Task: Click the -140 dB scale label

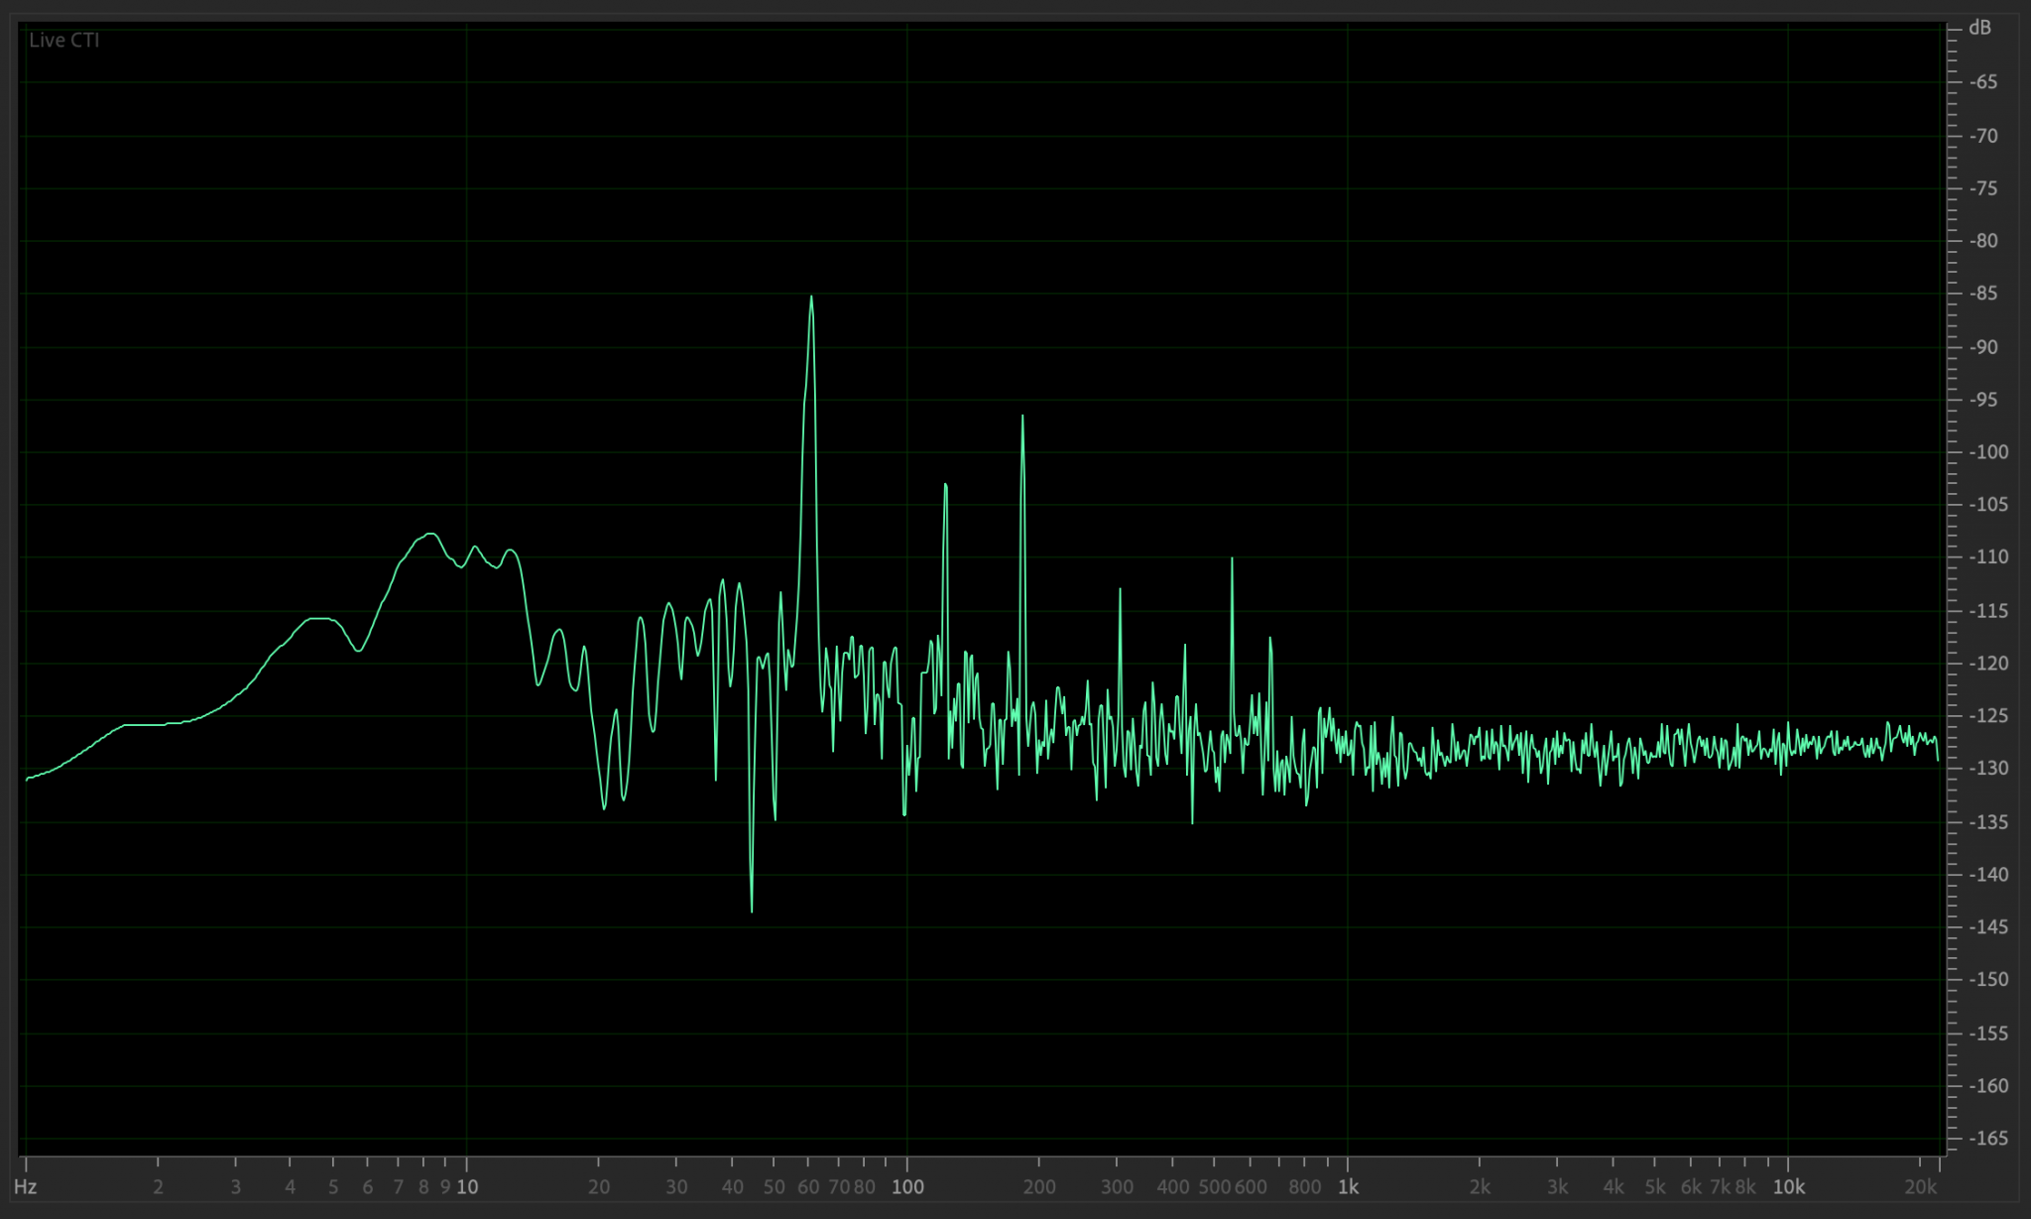Action: [x=1987, y=875]
